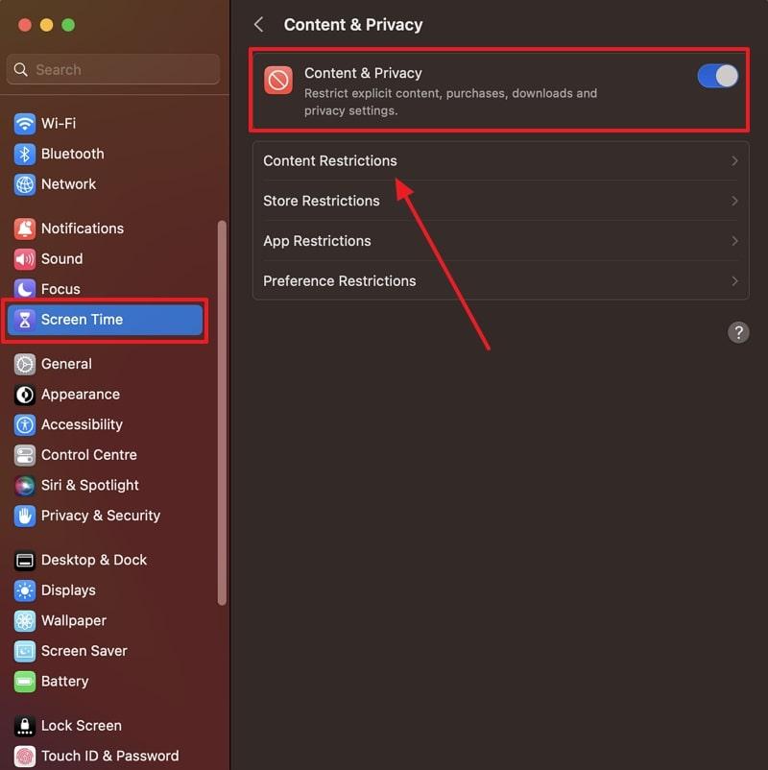Screen dimensions: 768x770
Task: Go back using the back arrow
Action: tap(259, 24)
